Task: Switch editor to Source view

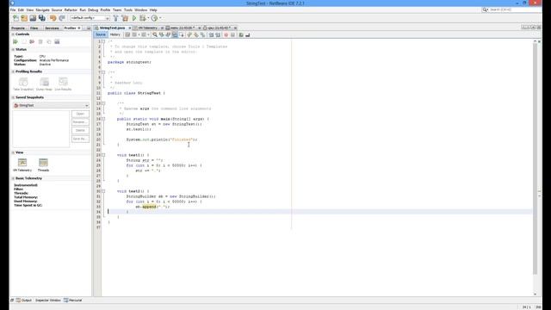Action: pyautogui.click(x=101, y=34)
